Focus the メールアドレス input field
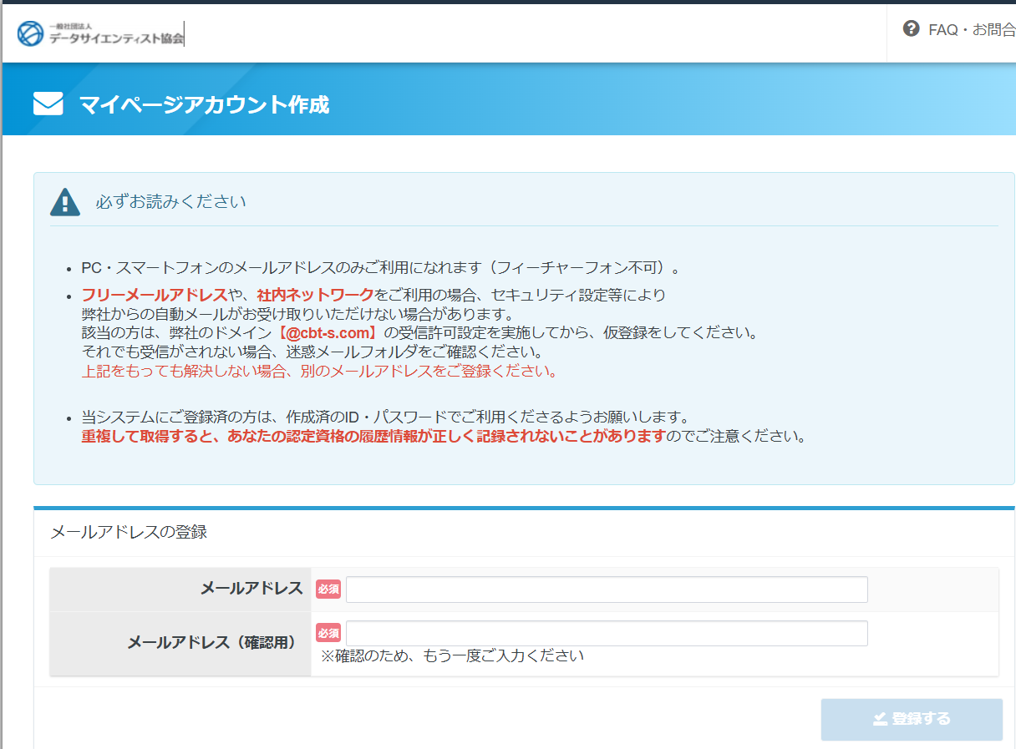Screen dimensions: 1016x749 607,590
